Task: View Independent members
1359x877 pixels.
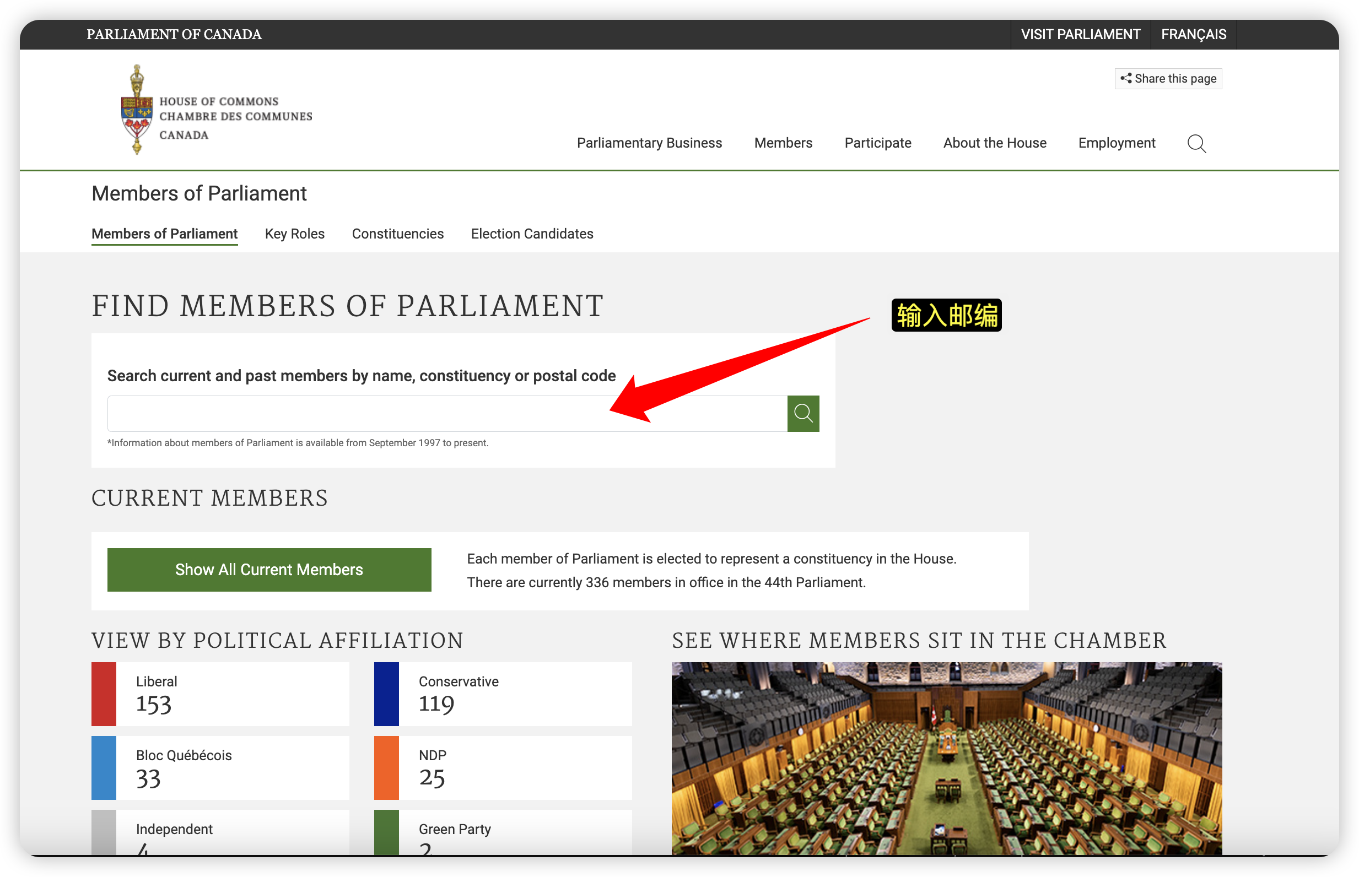Action: [x=220, y=832]
